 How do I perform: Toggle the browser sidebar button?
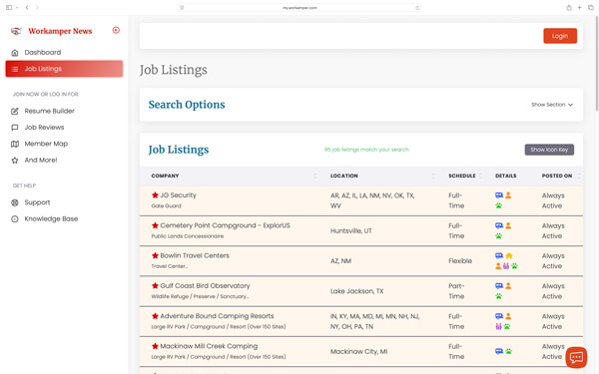click(x=9, y=7)
